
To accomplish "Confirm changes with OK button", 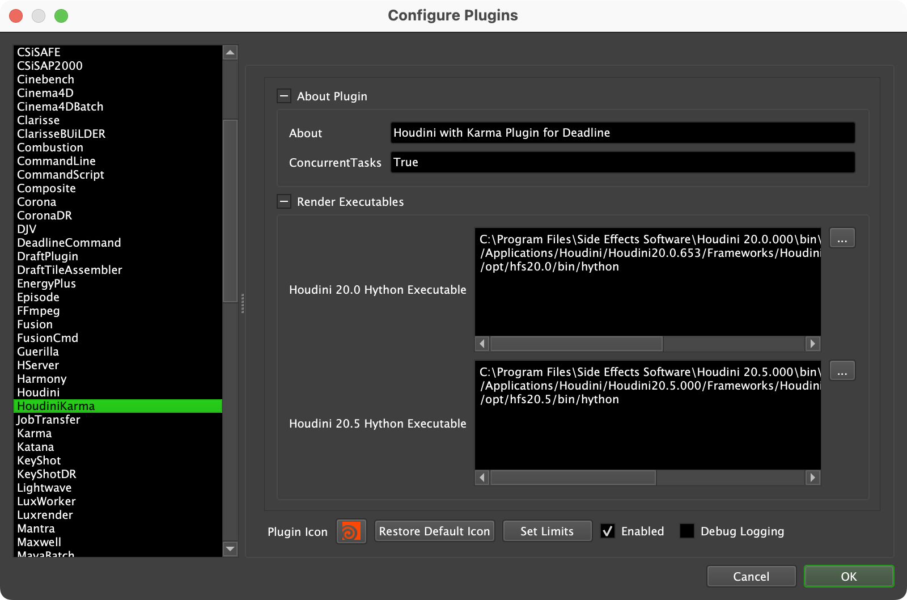I will (849, 576).
